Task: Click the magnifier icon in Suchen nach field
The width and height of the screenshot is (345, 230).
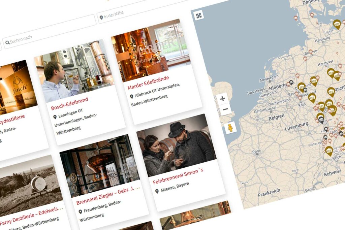Action: (x=8, y=43)
